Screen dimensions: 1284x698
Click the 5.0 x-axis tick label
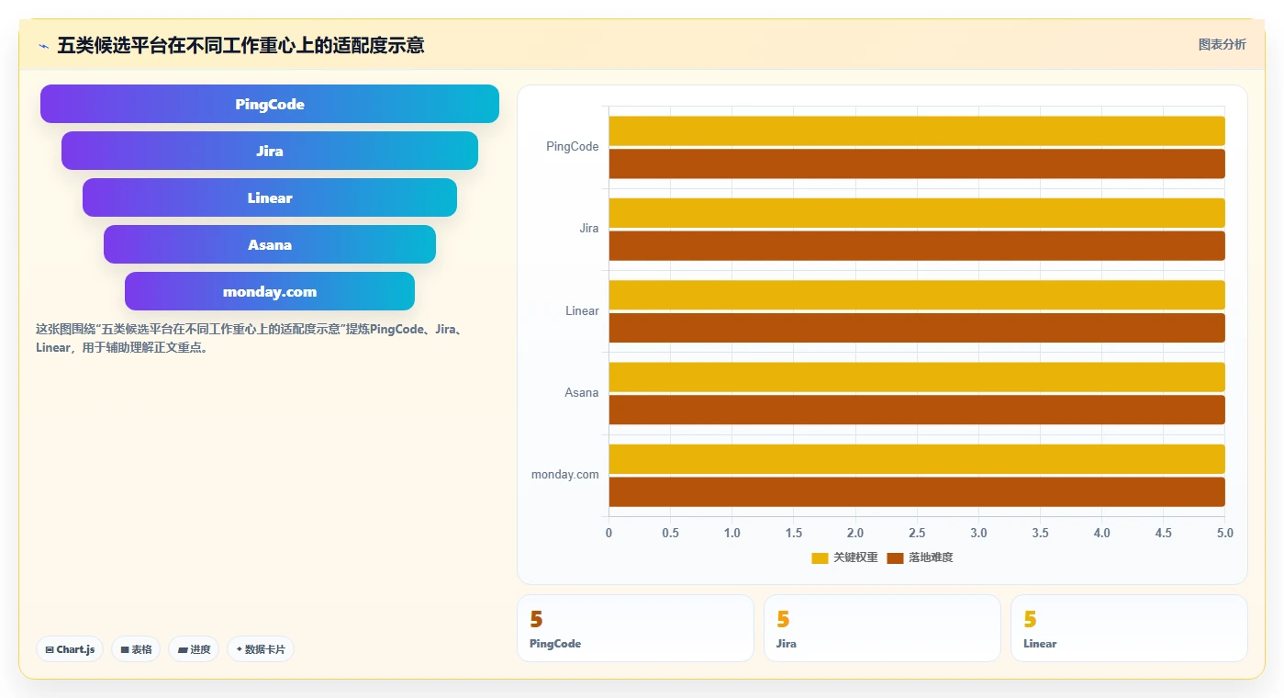(1225, 534)
